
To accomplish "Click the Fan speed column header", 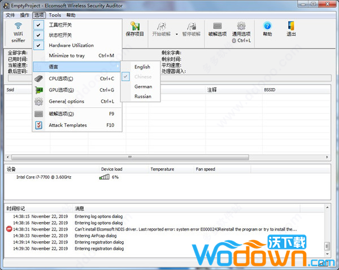I will point(223,169).
